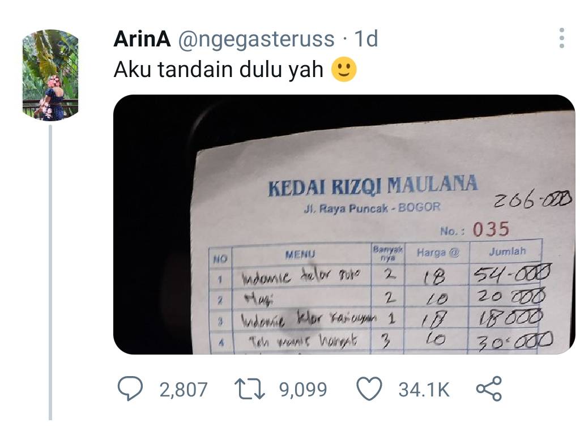Click the Jumlah column header in photo

[507, 251]
